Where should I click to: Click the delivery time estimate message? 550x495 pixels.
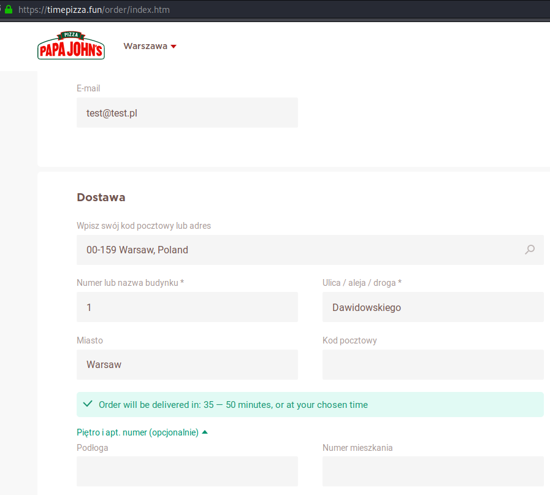(233, 405)
